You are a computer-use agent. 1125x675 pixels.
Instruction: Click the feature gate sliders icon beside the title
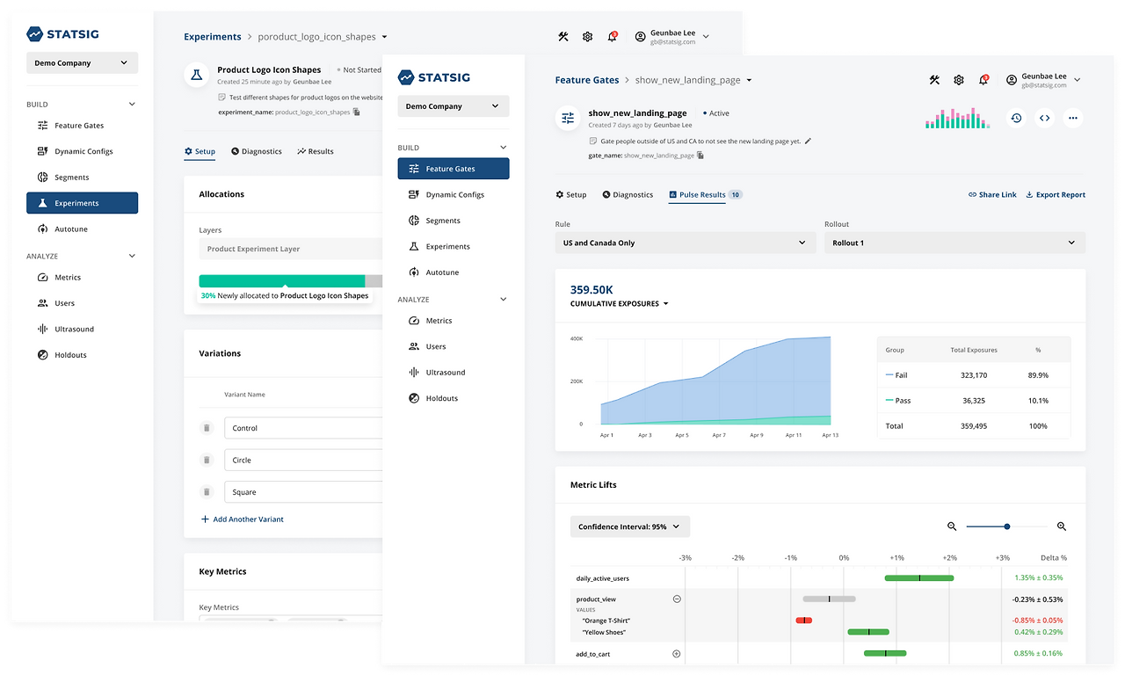coord(568,118)
